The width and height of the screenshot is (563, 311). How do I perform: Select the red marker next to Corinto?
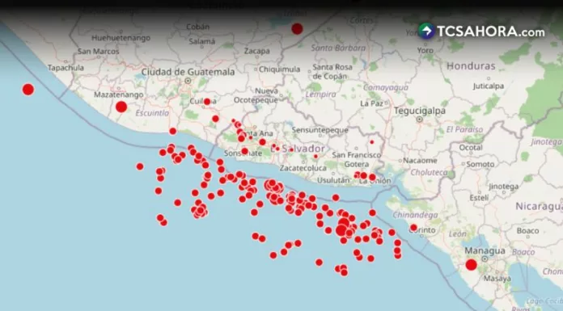pyautogui.click(x=413, y=228)
